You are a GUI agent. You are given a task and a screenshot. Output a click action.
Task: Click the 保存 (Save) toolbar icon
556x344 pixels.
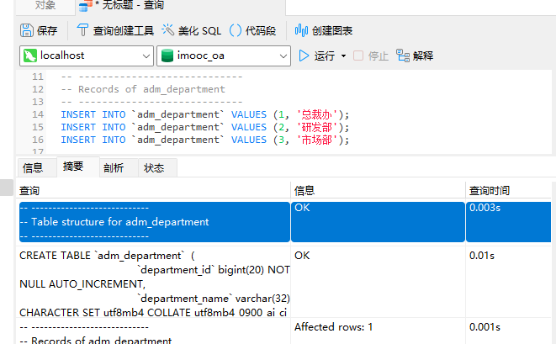39,31
